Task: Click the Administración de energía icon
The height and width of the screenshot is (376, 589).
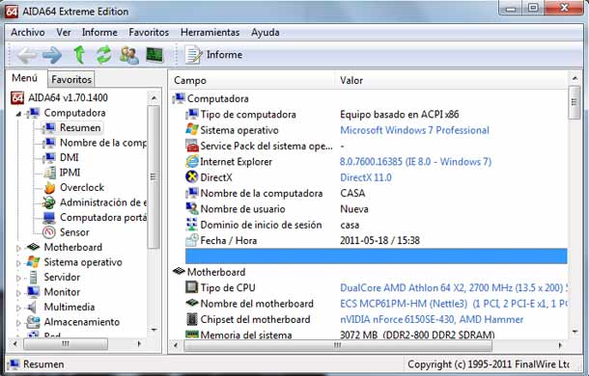Action: (x=49, y=202)
